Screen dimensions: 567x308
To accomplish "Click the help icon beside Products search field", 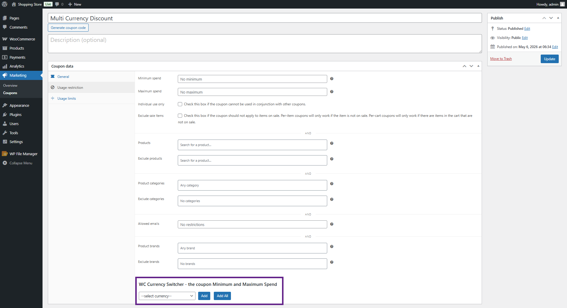I will (332, 143).
